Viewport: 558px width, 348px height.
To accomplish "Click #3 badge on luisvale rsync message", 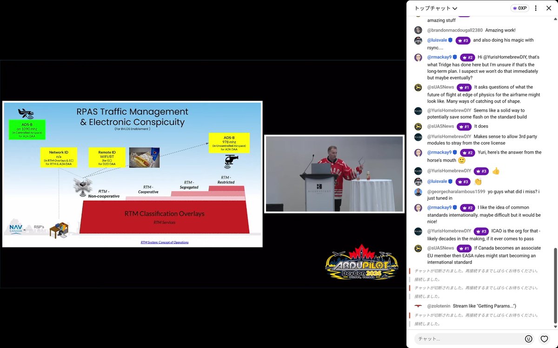I will tap(463, 40).
